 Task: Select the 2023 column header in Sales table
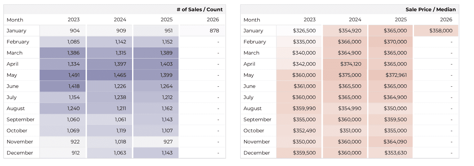click(74, 20)
